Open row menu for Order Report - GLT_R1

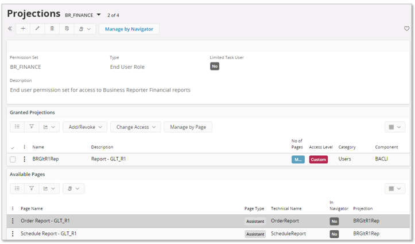tap(13, 221)
